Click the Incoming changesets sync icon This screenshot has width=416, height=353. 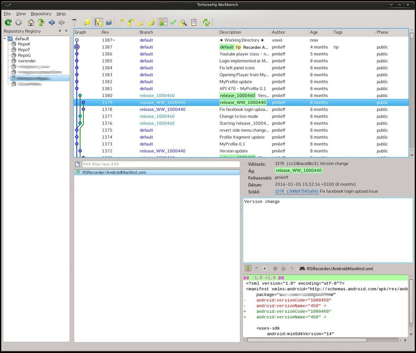click(121, 23)
